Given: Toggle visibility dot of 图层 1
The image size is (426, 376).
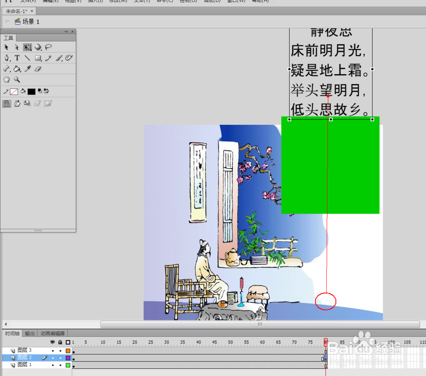Looking at the screenshot, I should [53, 365].
